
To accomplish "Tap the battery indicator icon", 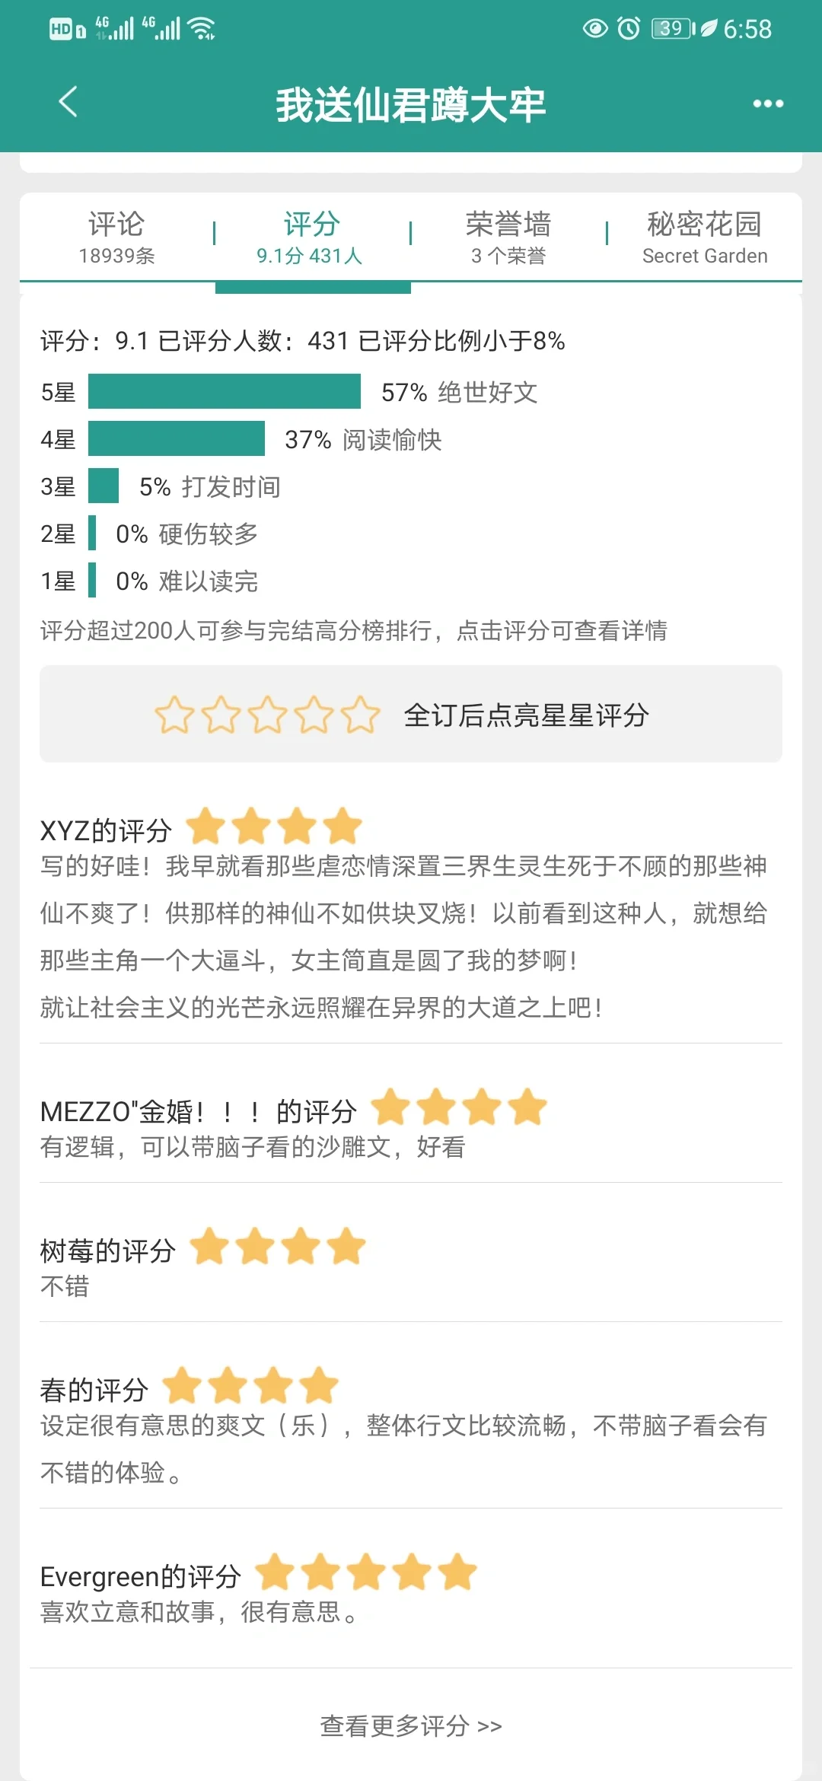I will point(673,29).
